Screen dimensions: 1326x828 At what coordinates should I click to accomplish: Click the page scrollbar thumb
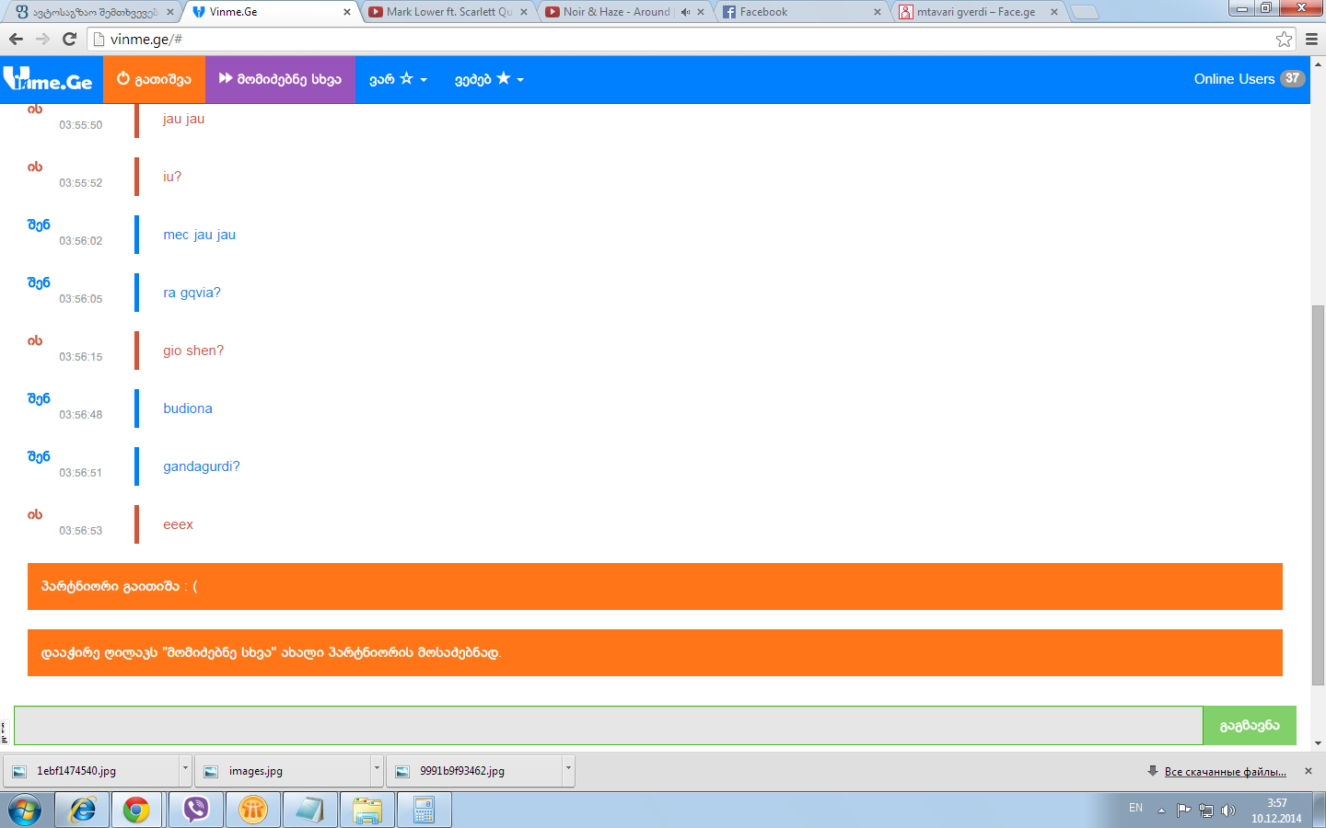point(1318,495)
